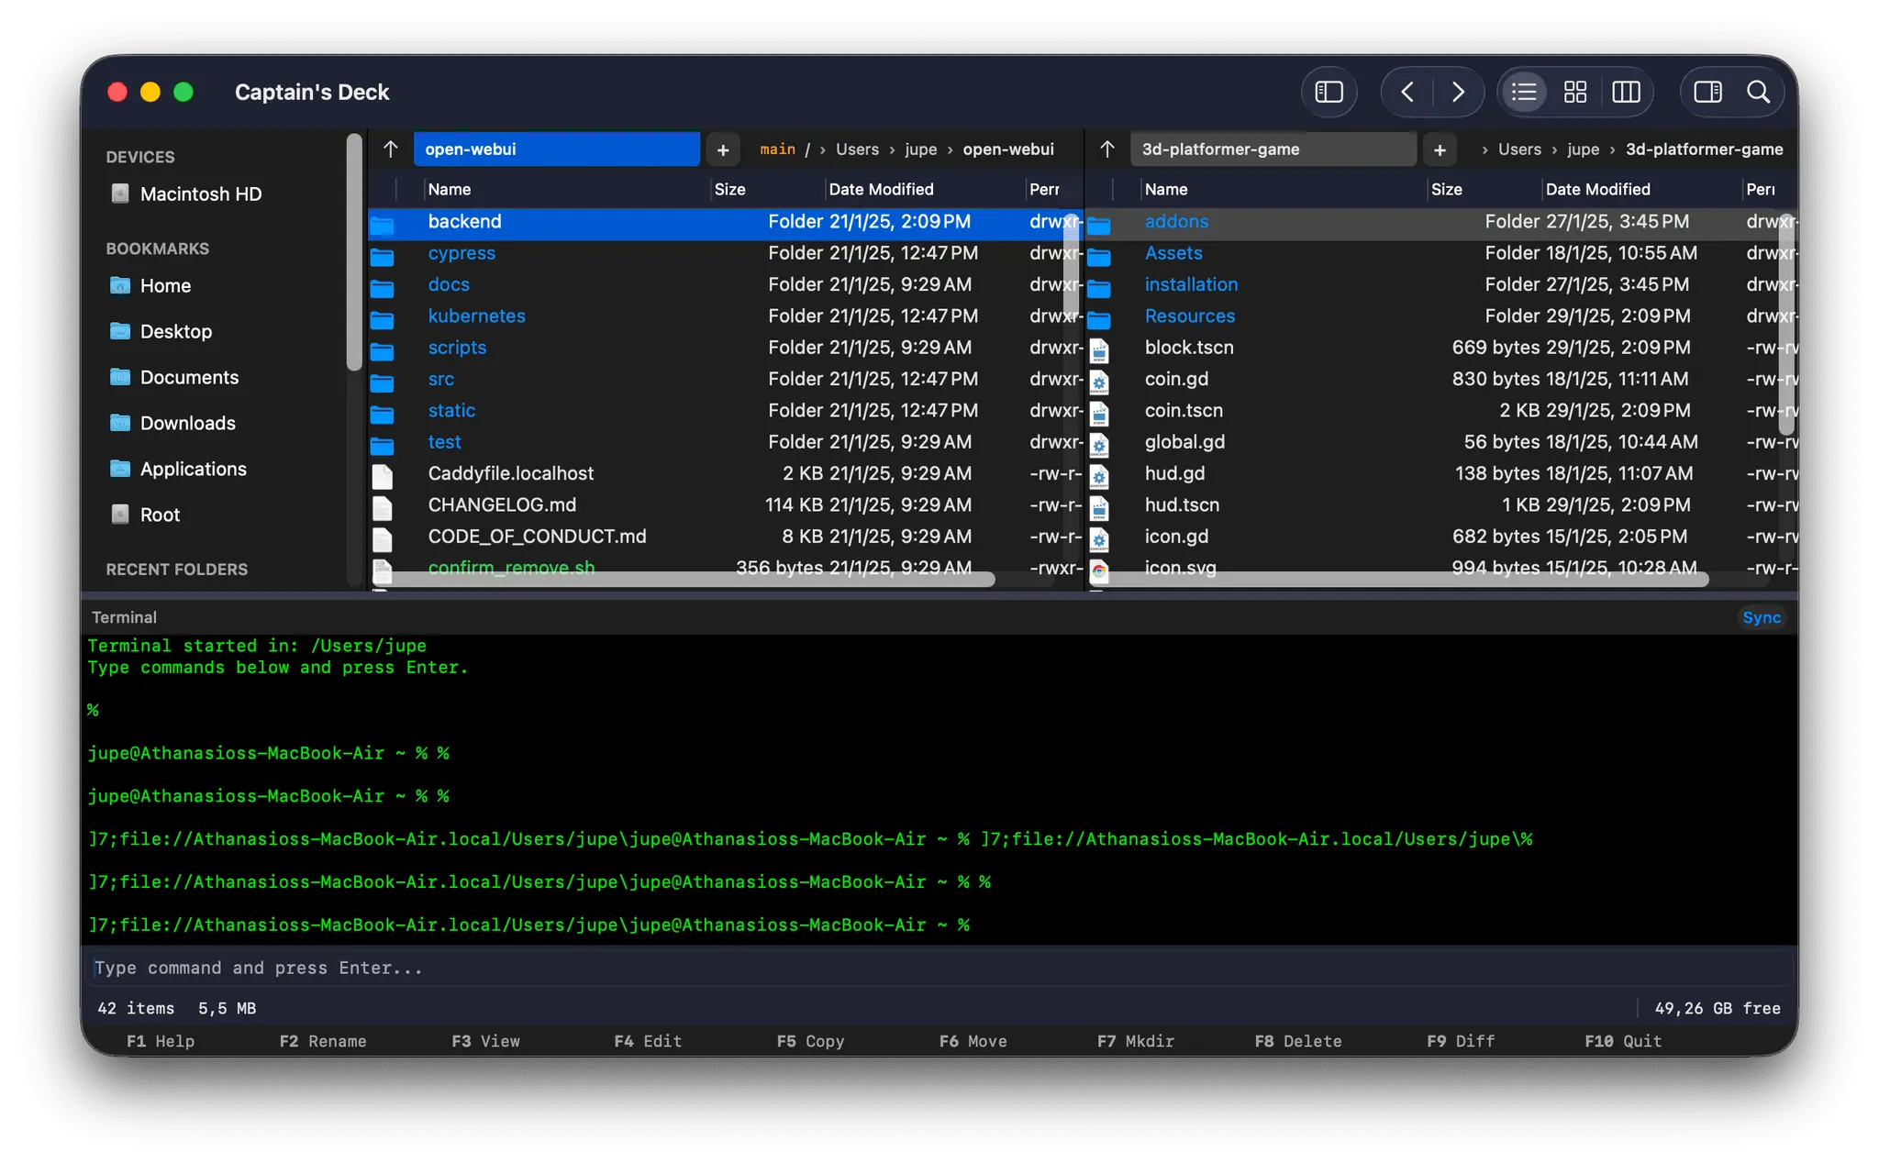Add new tab in right pane

coord(1440,150)
